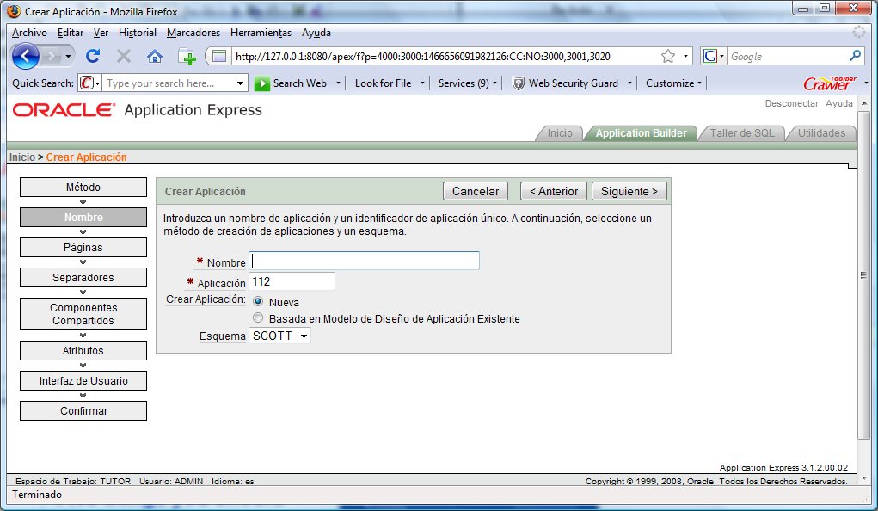Click the Interfaz de Usuario wizard step

[x=83, y=381]
